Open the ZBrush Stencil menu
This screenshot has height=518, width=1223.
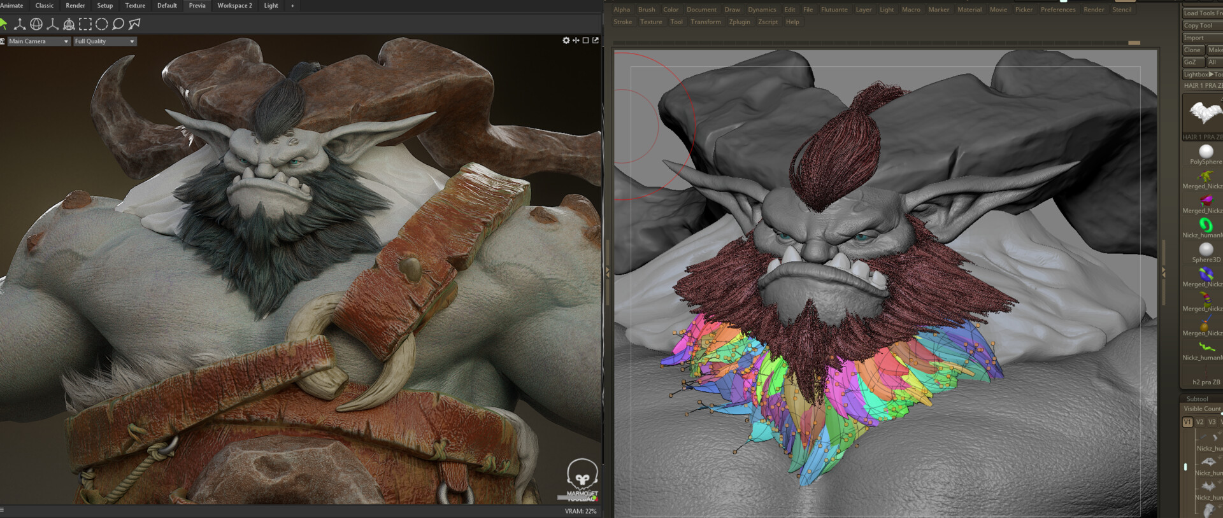click(x=1122, y=10)
